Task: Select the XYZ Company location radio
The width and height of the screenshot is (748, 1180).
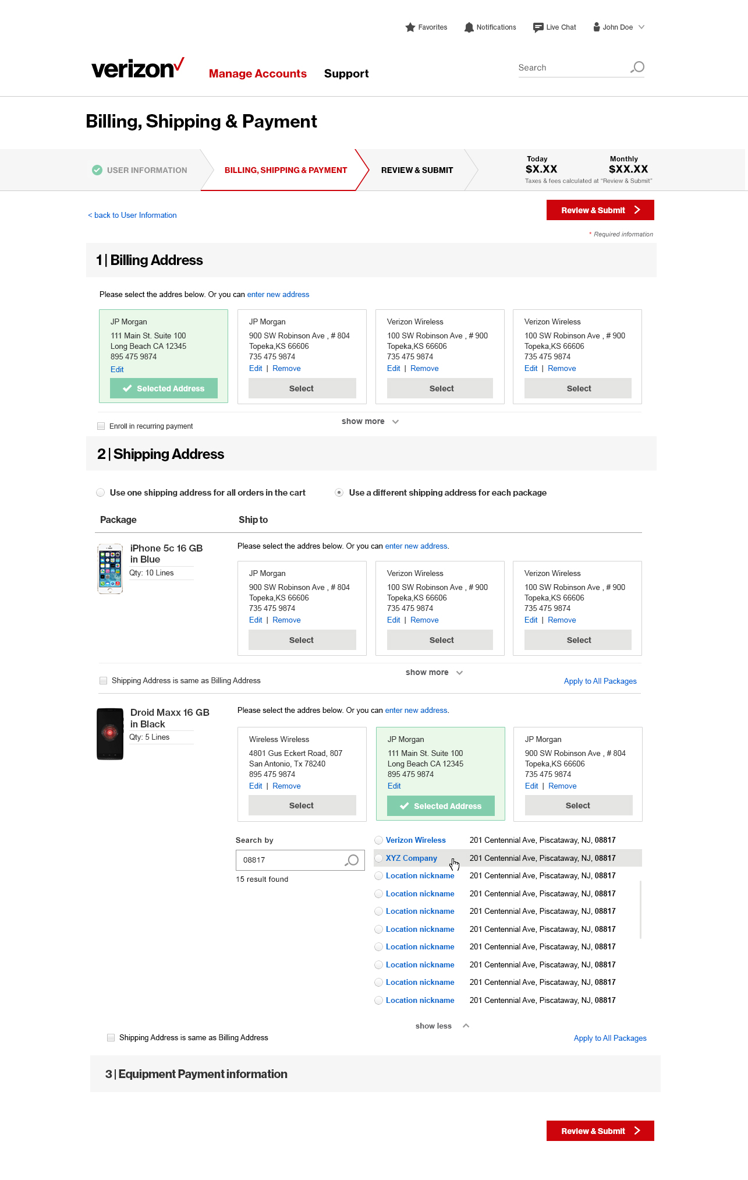Action: pyautogui.click(x=379, y=858)
